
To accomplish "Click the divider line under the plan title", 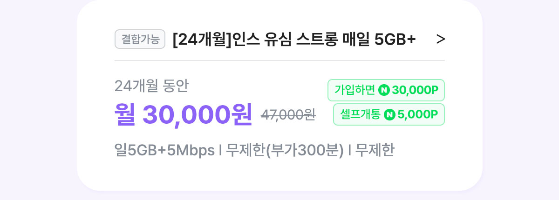I will [x=279, y=60].
